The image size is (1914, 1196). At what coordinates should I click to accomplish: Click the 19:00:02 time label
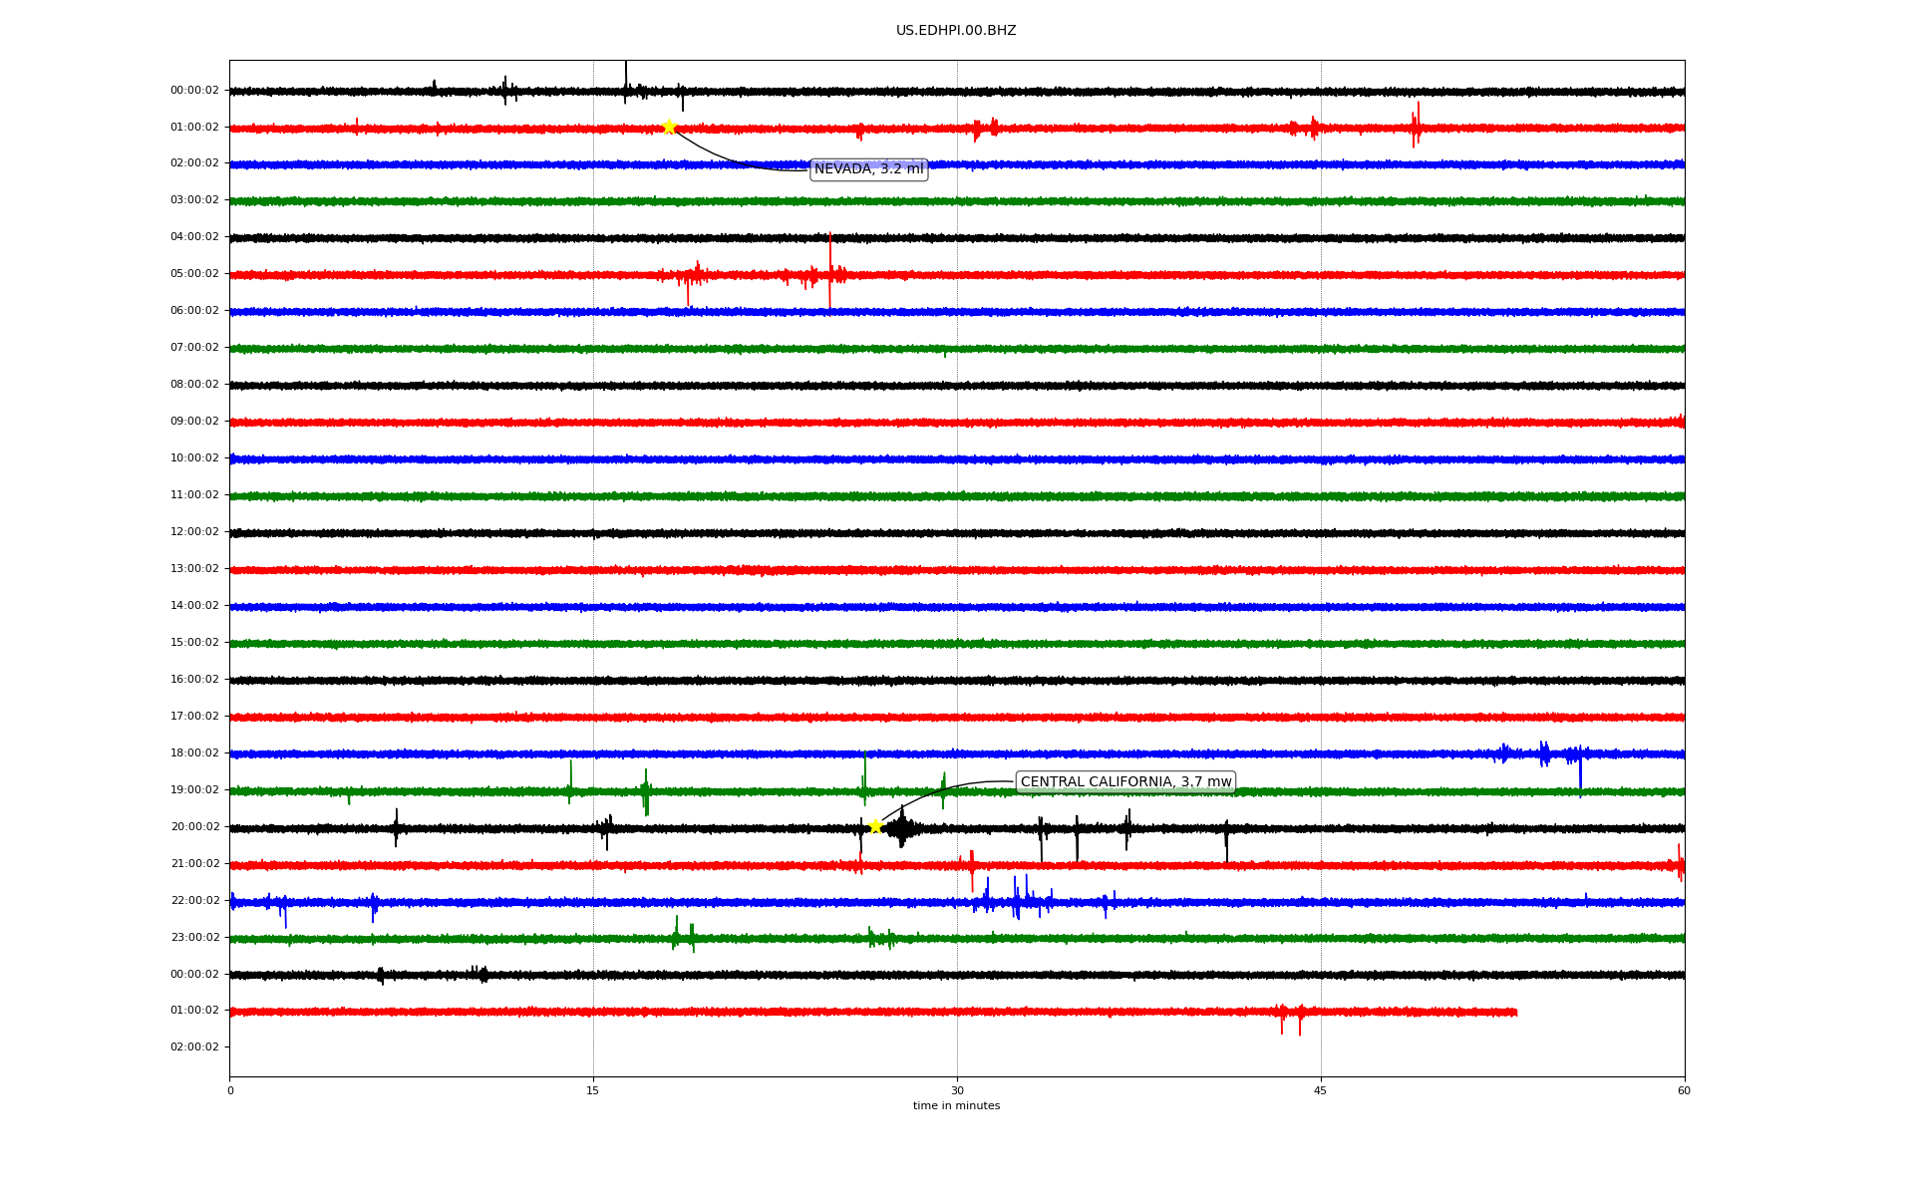pos(194,790)
